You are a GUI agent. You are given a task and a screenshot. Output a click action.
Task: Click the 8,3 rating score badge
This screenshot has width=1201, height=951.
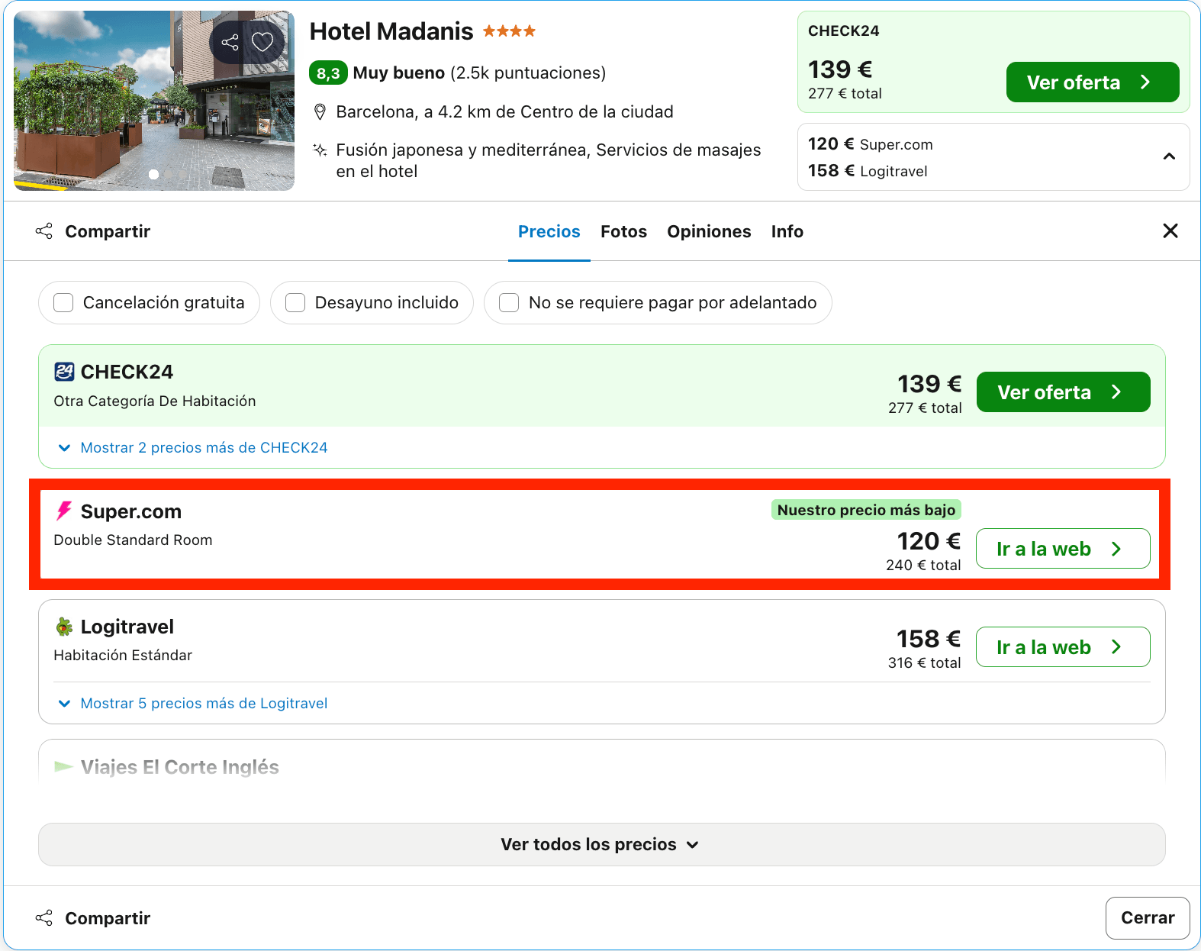(x=328, y=73)
